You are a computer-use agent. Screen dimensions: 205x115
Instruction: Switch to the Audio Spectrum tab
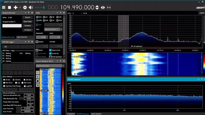point(96,114)
